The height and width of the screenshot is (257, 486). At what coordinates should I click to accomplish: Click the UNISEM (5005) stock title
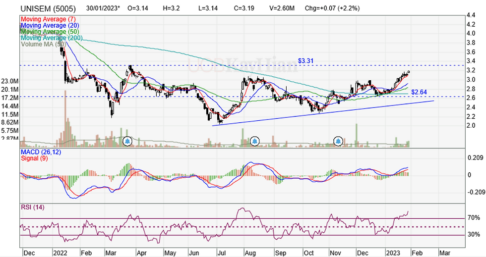coord(48,9)
